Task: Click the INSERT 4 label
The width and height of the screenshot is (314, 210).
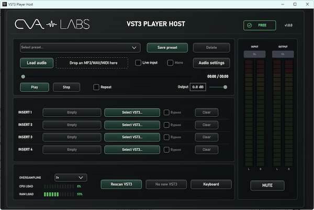Action: 25,149
